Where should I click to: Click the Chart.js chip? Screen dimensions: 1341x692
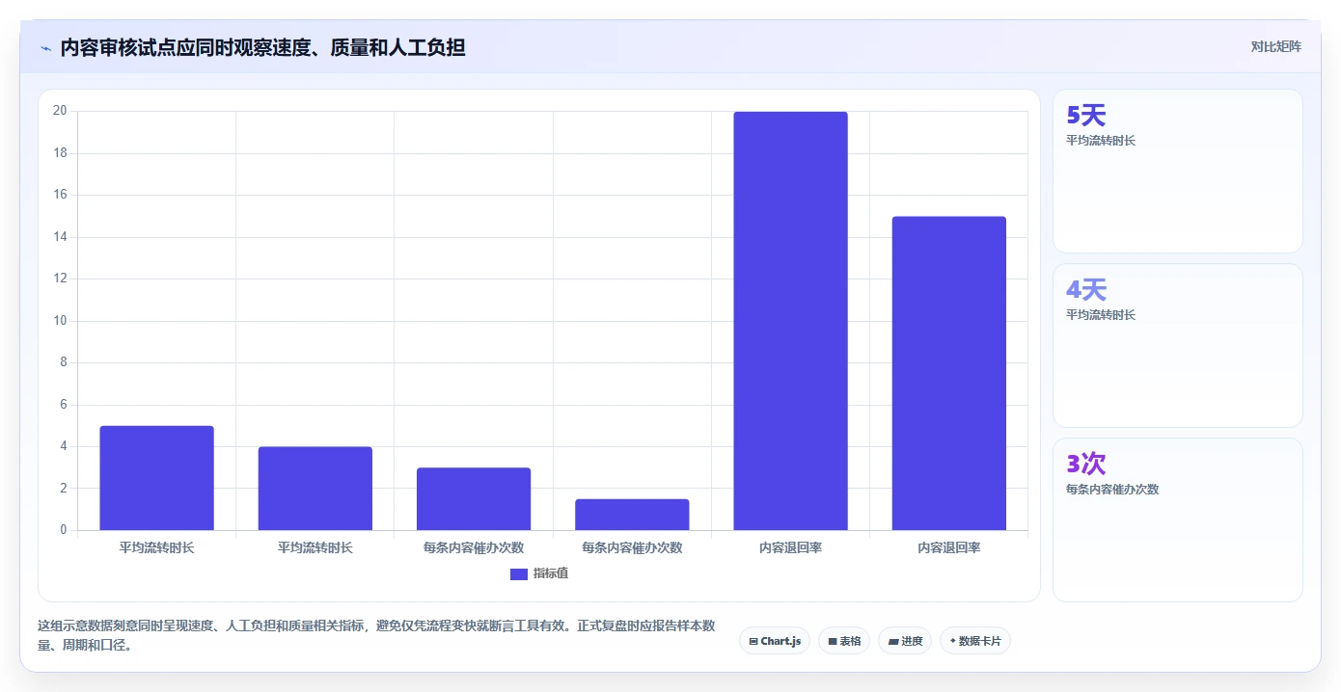tap(775, 641)
